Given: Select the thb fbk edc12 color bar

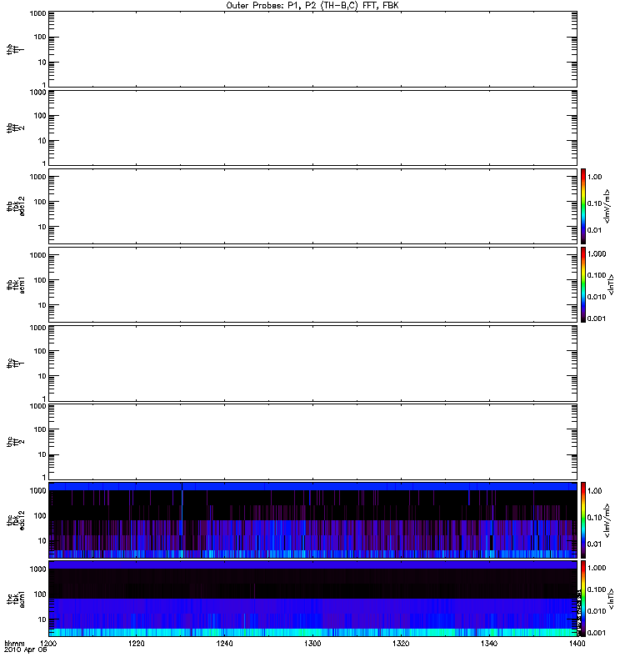Looking at the screenshot, I should 583,206.
